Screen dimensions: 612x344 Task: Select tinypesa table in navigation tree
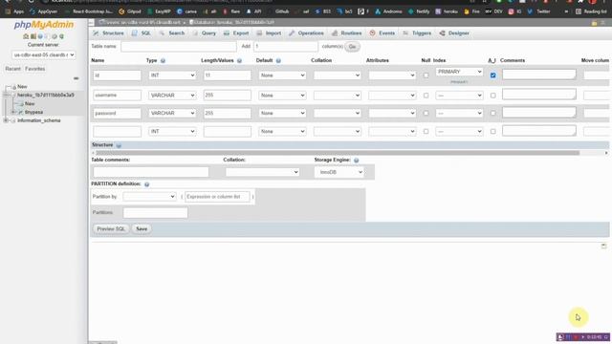(x=34, y=113)
